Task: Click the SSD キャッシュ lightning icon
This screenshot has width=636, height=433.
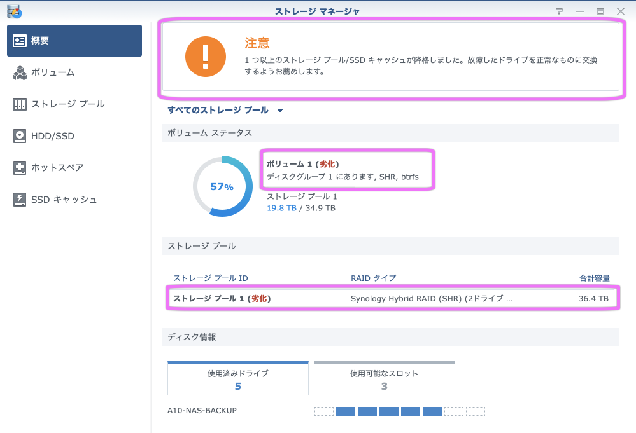Action: 20,200
